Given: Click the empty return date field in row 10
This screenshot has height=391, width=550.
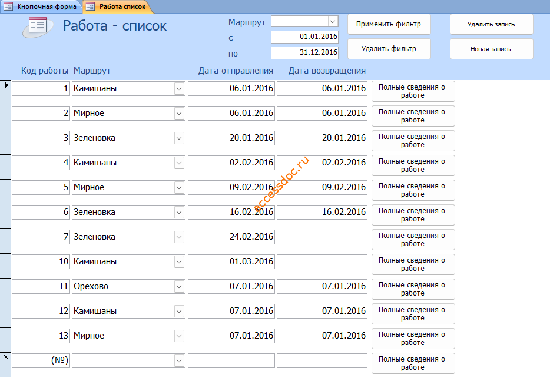Looking at the screenshot, I should (x=322, y=261).
